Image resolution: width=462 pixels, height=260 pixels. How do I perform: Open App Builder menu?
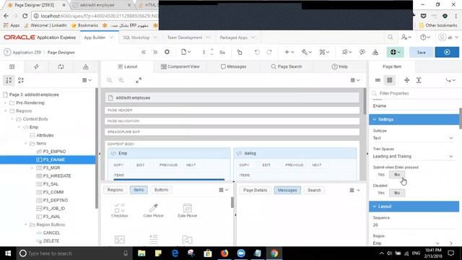click(x=98, y=38)
